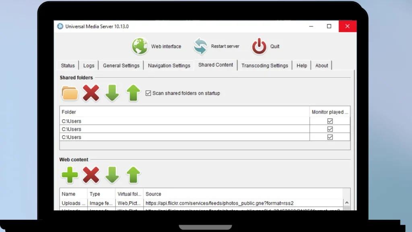Click the Quit label
The height and width of the screenshot is (232, 412).
pyautogui.click(x=275, y=46)
